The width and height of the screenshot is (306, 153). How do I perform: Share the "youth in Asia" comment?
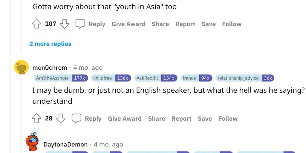(160, 24)
